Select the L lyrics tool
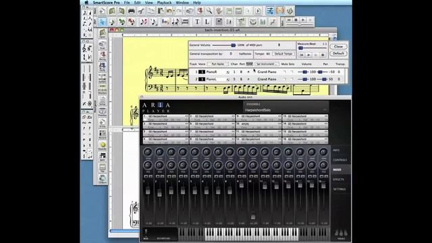 pyautogui.click(x=207, y=22)
